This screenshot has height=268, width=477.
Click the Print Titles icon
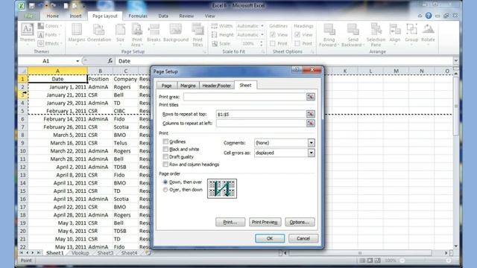pos(198,30)
